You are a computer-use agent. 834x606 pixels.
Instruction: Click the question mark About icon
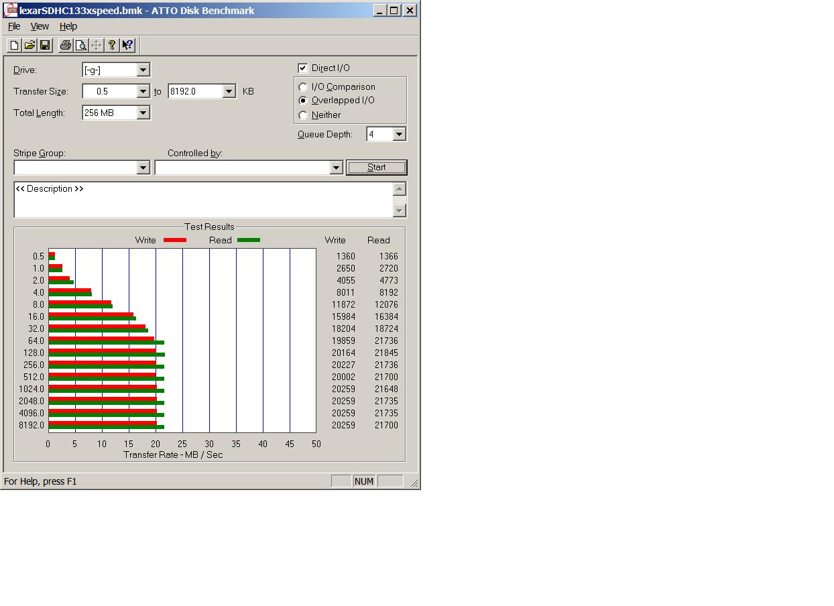[x=112, y=45]
